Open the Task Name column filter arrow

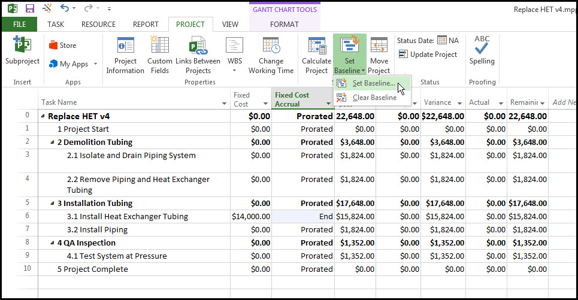(224, 104)
